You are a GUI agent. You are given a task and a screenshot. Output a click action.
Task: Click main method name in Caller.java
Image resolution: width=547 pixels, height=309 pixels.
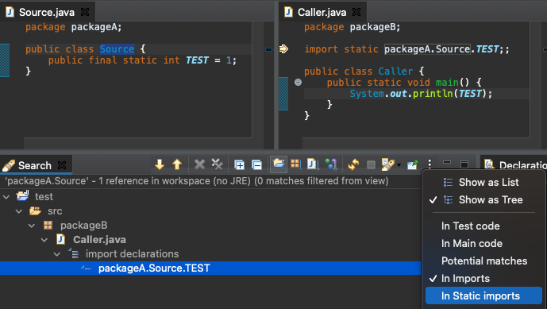(x=447, y=82)
